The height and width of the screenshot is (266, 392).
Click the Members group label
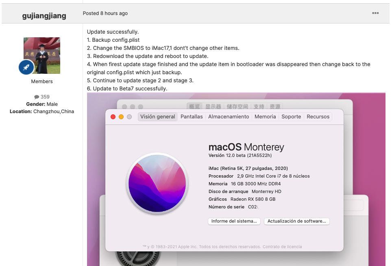point(42,82)
